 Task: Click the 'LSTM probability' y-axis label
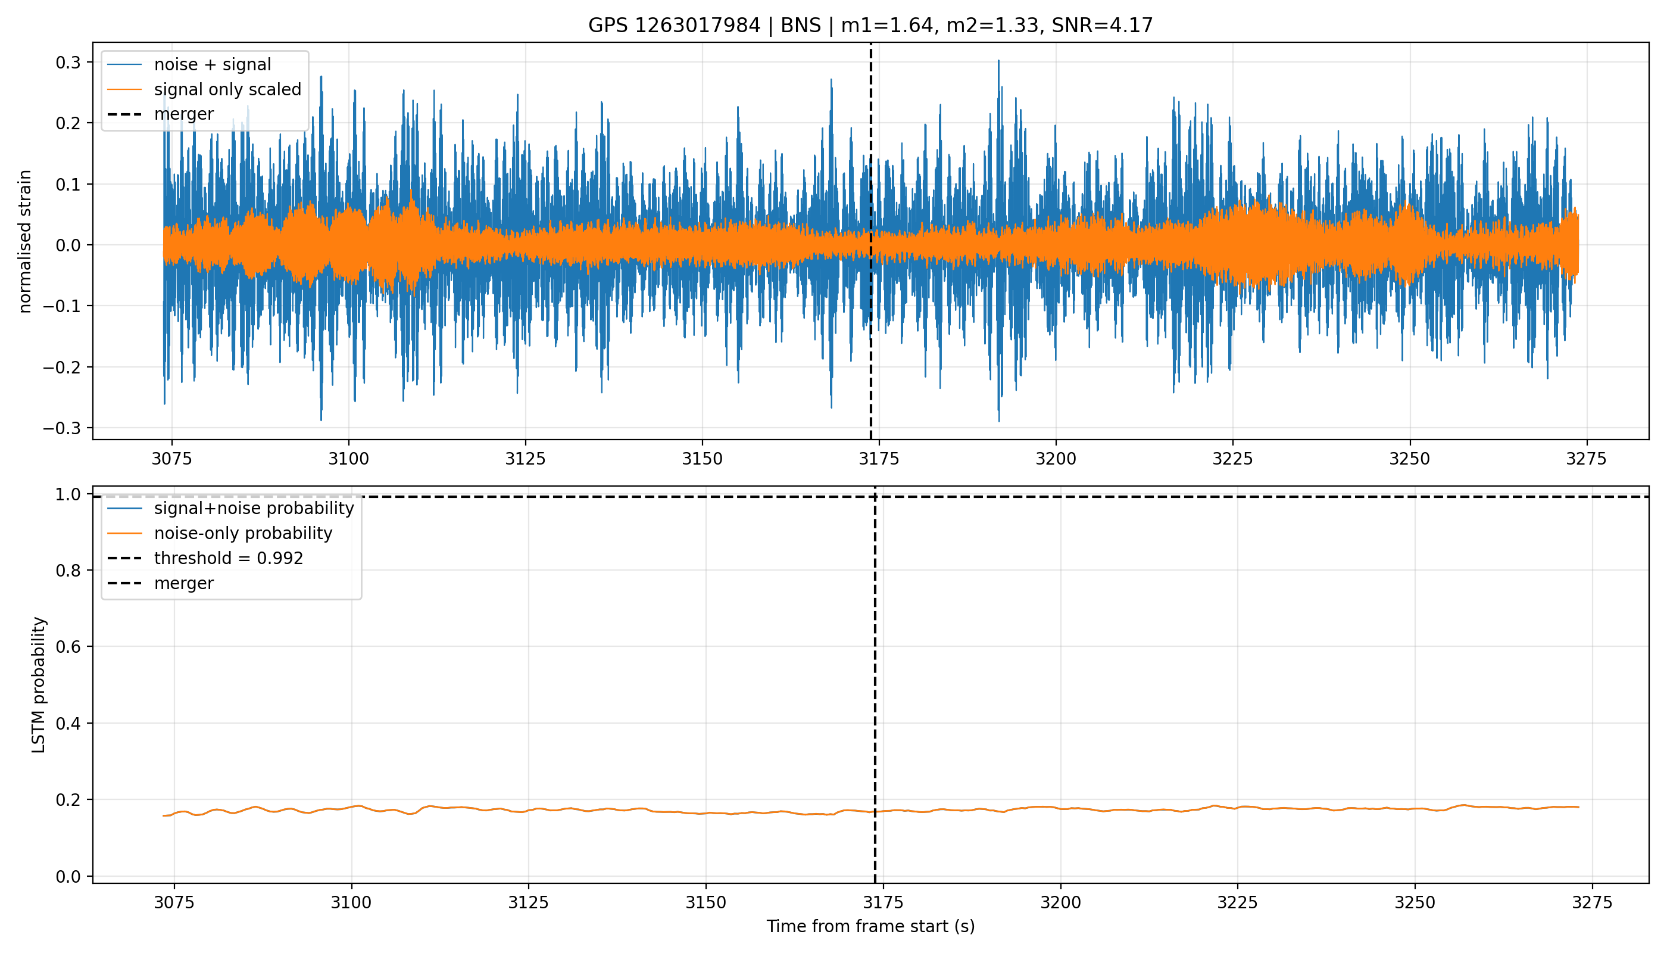point(39,686)
